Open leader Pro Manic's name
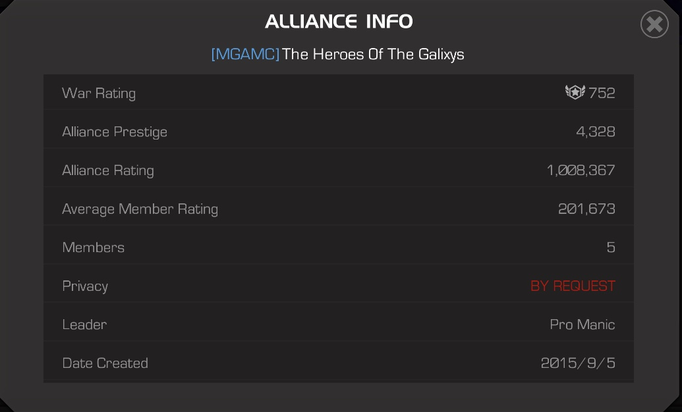Screen dimensions: 682x412 pos(582,324)
